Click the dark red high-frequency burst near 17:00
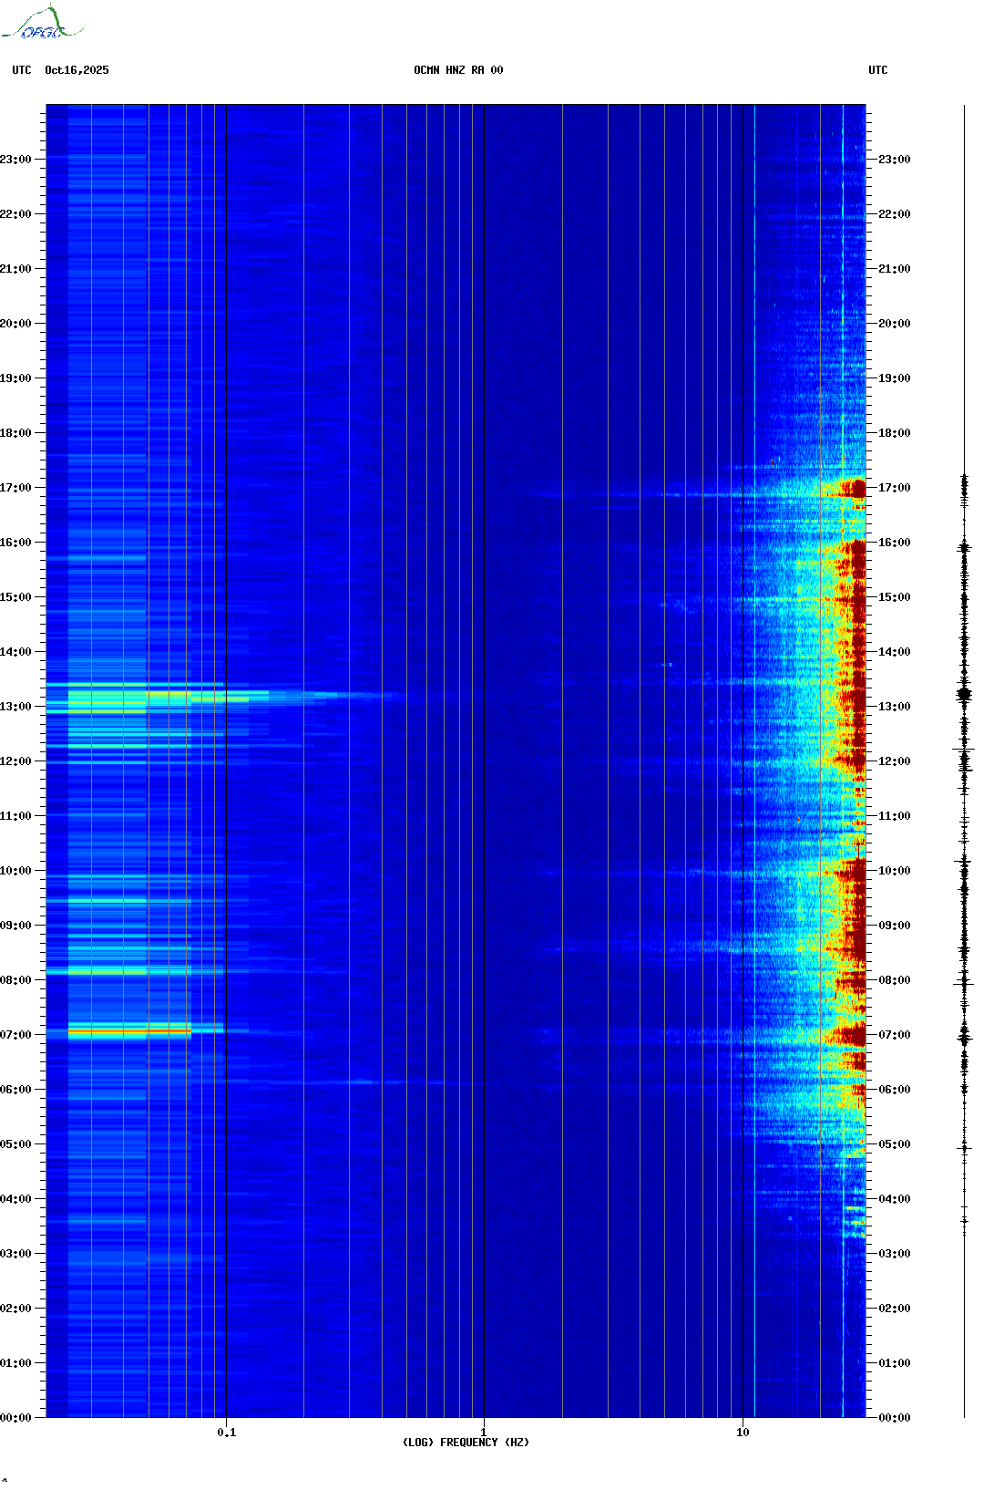Viewport: 1004px width, 1490px height. (x=853, y=489)
